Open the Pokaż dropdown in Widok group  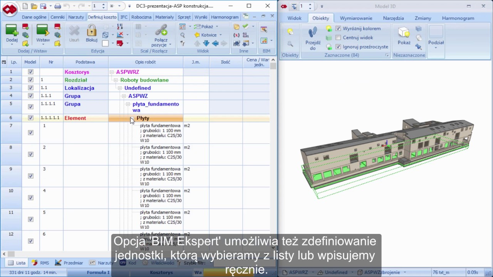tap(217, 27)
